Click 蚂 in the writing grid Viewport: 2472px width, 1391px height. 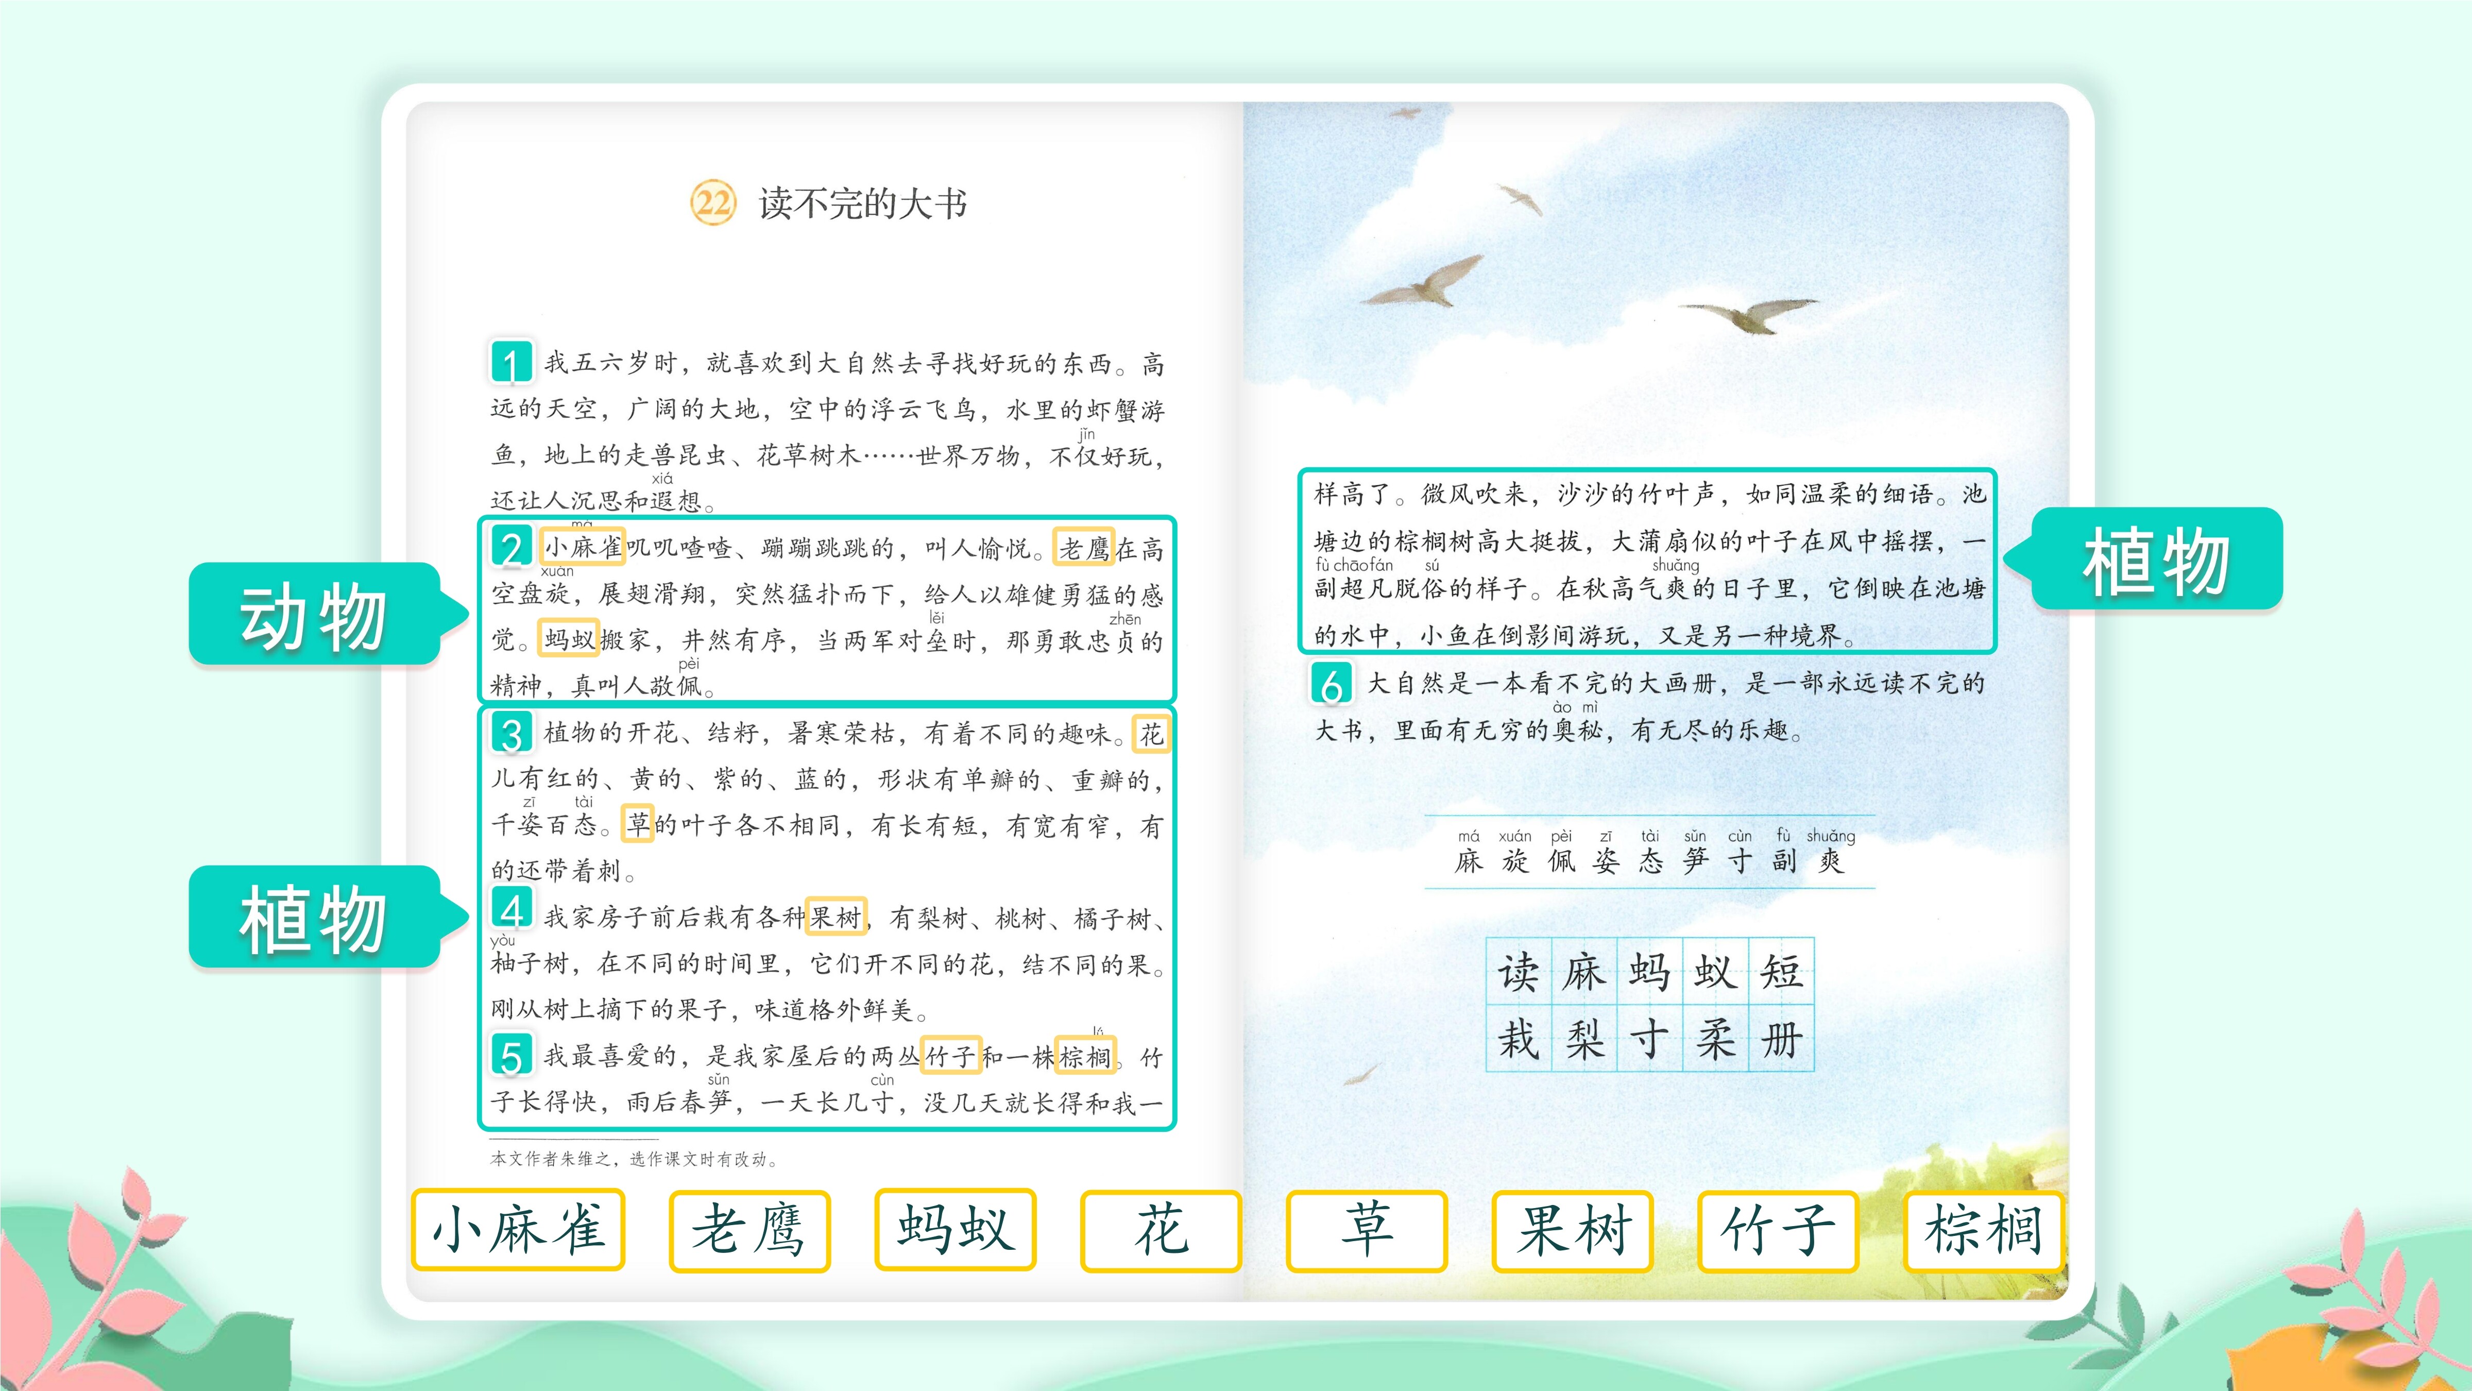click(x=1650, y=972)
